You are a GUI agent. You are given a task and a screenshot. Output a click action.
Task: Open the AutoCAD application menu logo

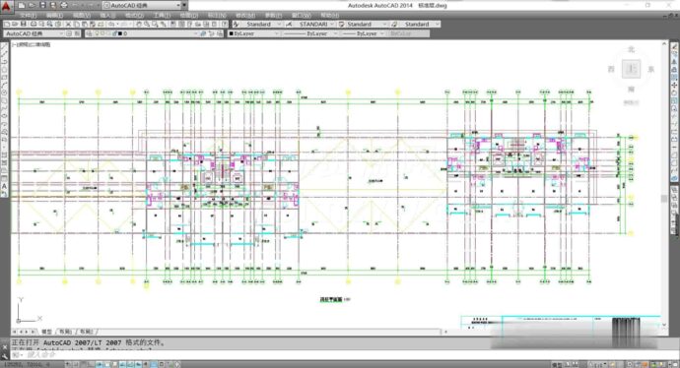[6, 6]
